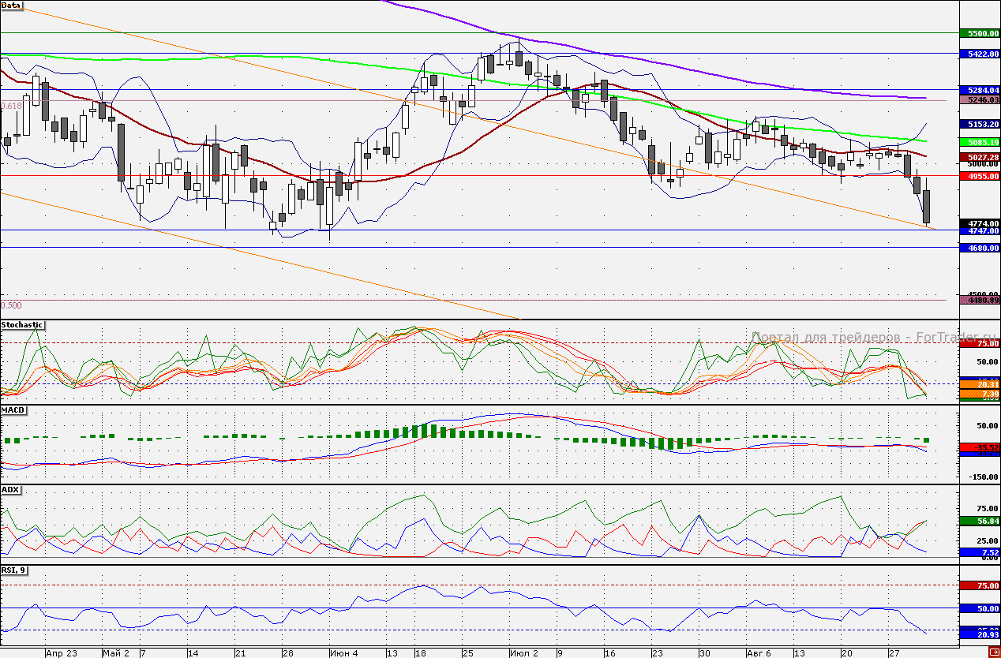Screen dimensions: 1001x658
Task: Open the MACD indicator panel label
Action: click(13, 410)
